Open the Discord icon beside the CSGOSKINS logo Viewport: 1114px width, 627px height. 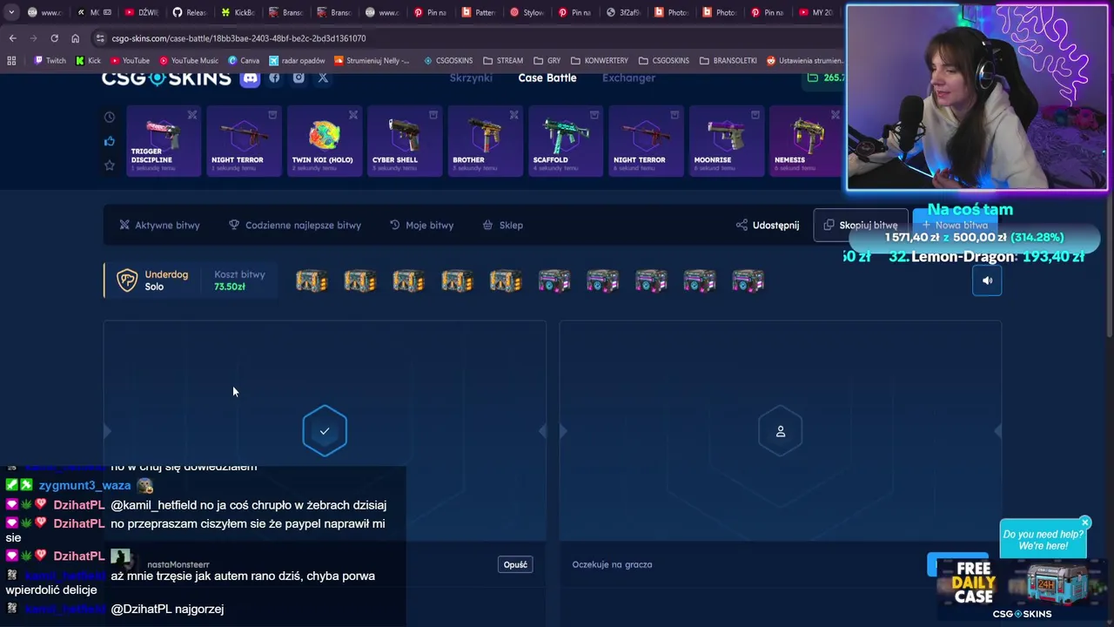250,78
